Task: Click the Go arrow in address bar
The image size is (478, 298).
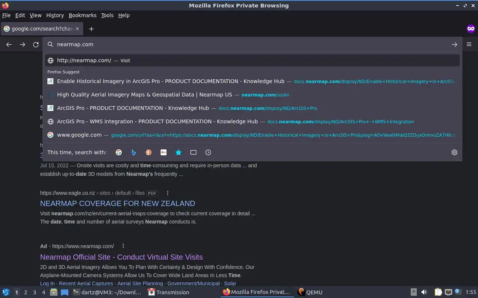Action: (454, 44)
